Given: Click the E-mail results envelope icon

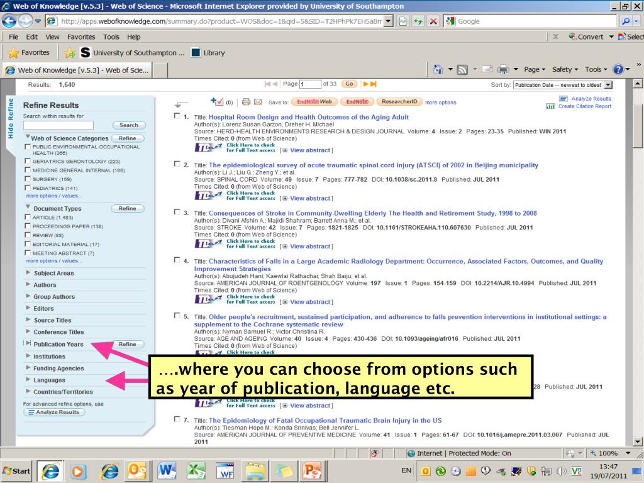Looking at the screenshot, I should (x=258, y=102).
